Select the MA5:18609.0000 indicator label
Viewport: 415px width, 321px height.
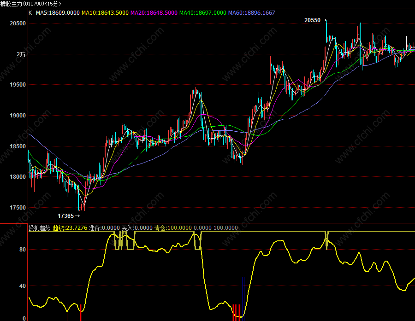click(x=58, y=13)
